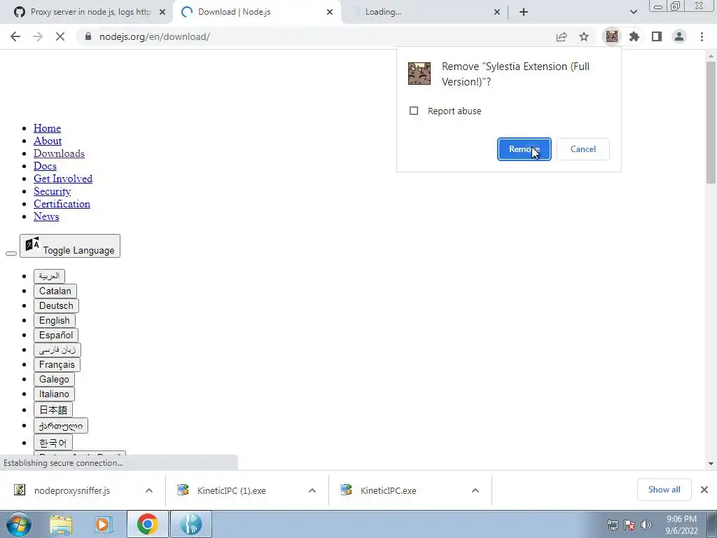The width and height of the screenshot is (717, 538).
Task: Select the Deutsch language button
Action: [x=56, y=305]
